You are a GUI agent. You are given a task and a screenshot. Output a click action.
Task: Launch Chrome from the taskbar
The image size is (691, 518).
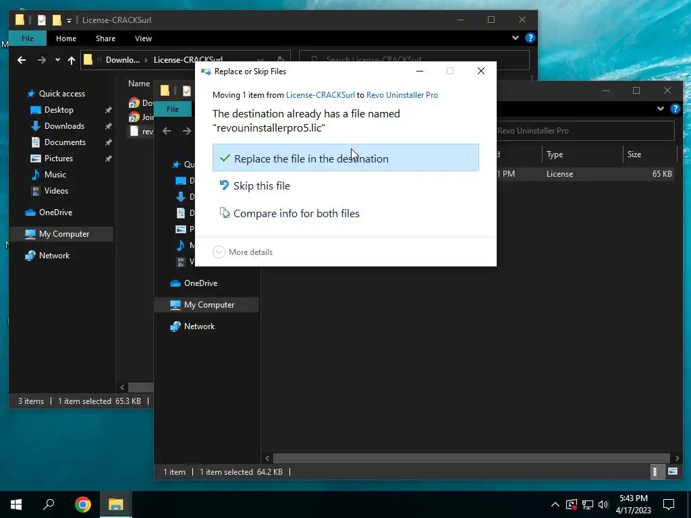click(82, 505)
